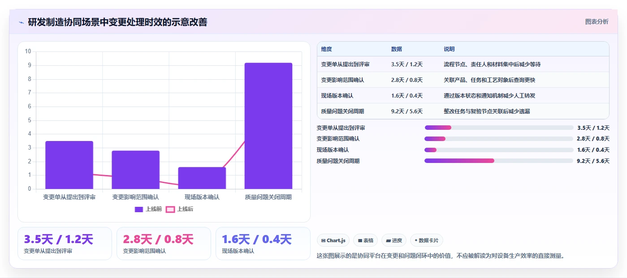Click the 现场版本确认 progress bar
Viewport: 627px width, 278px height.
click(x=499, y=150)
